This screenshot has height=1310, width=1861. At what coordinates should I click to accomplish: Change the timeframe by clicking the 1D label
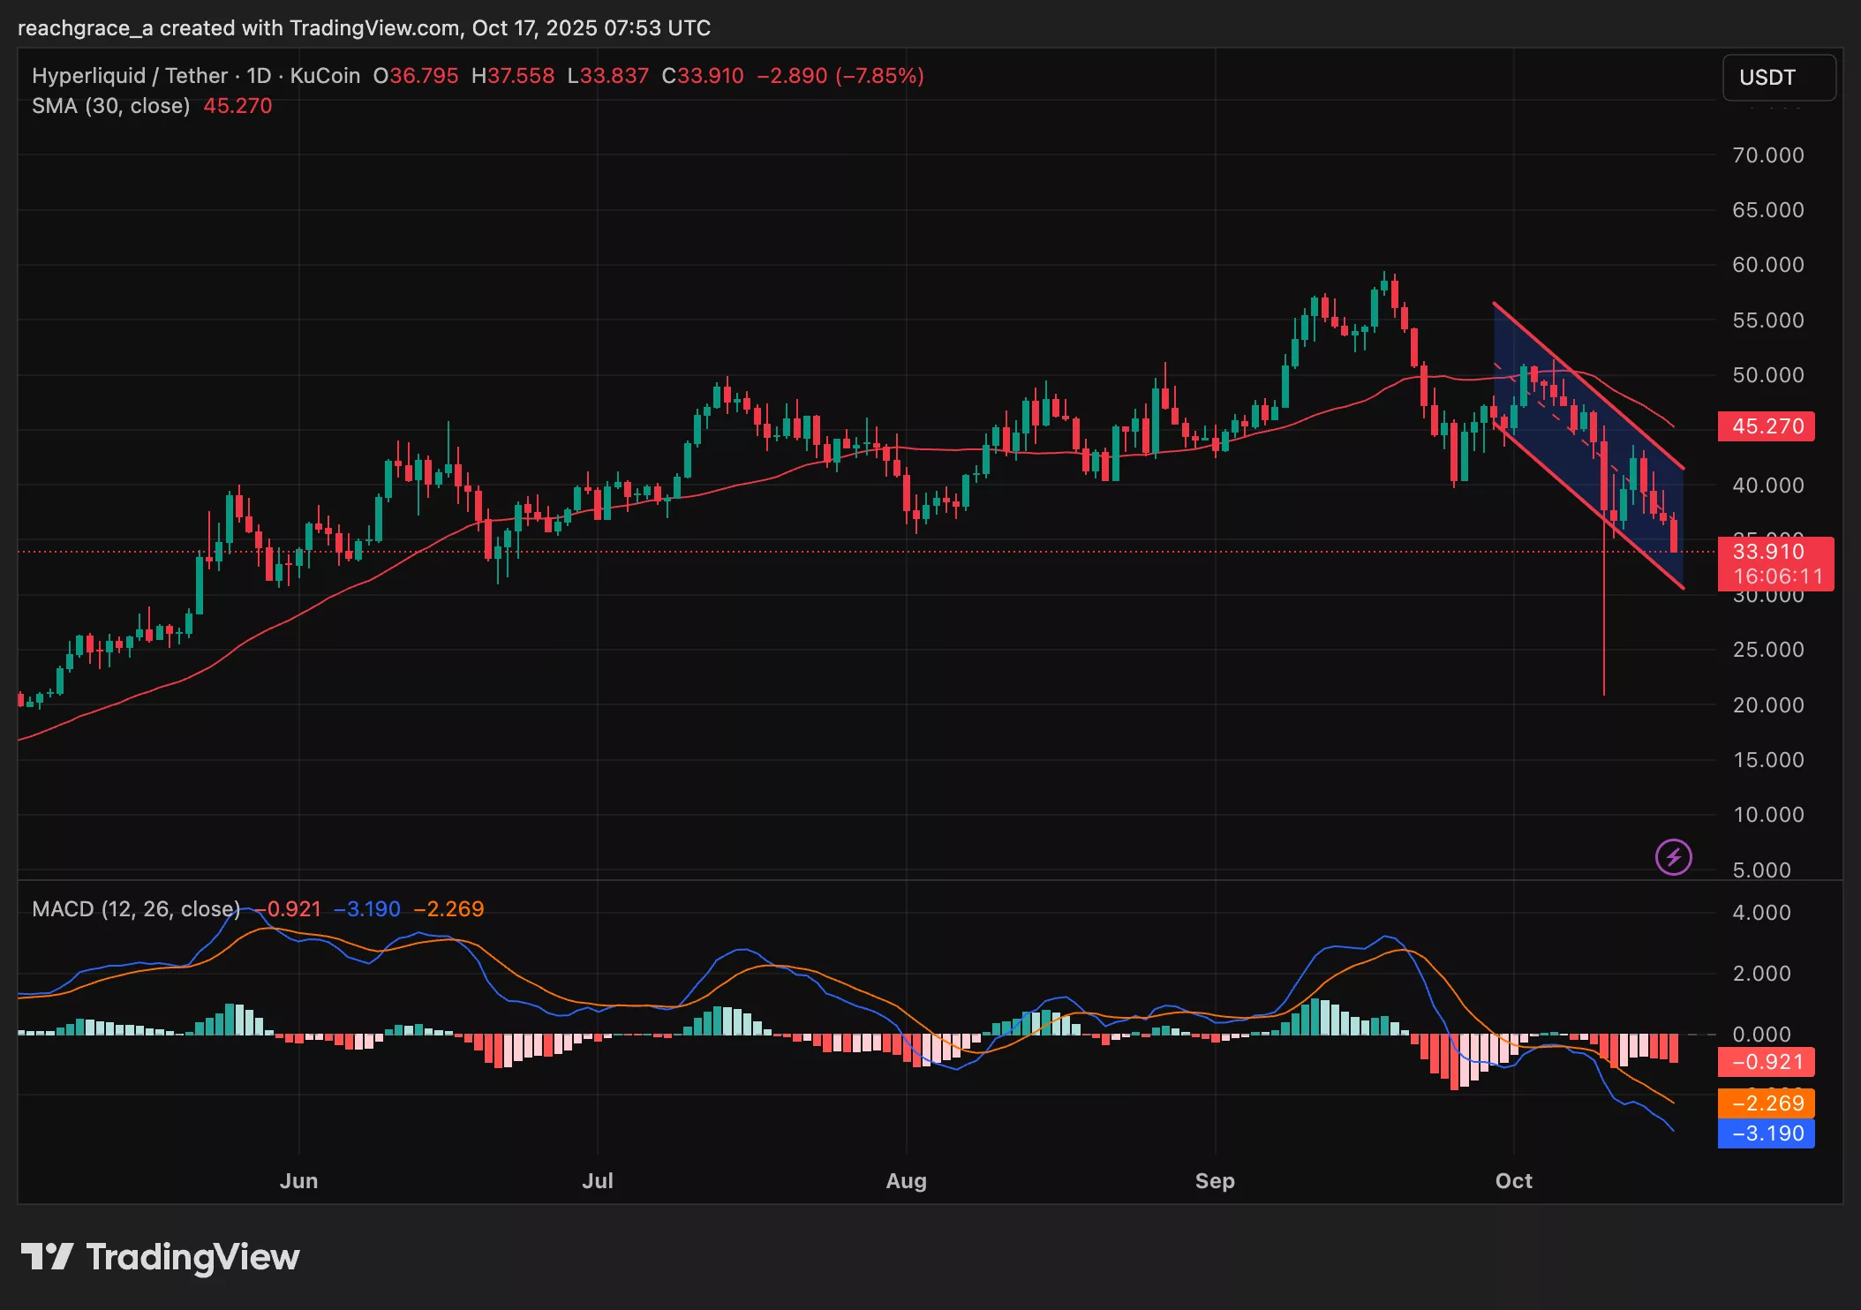[259, 76]
